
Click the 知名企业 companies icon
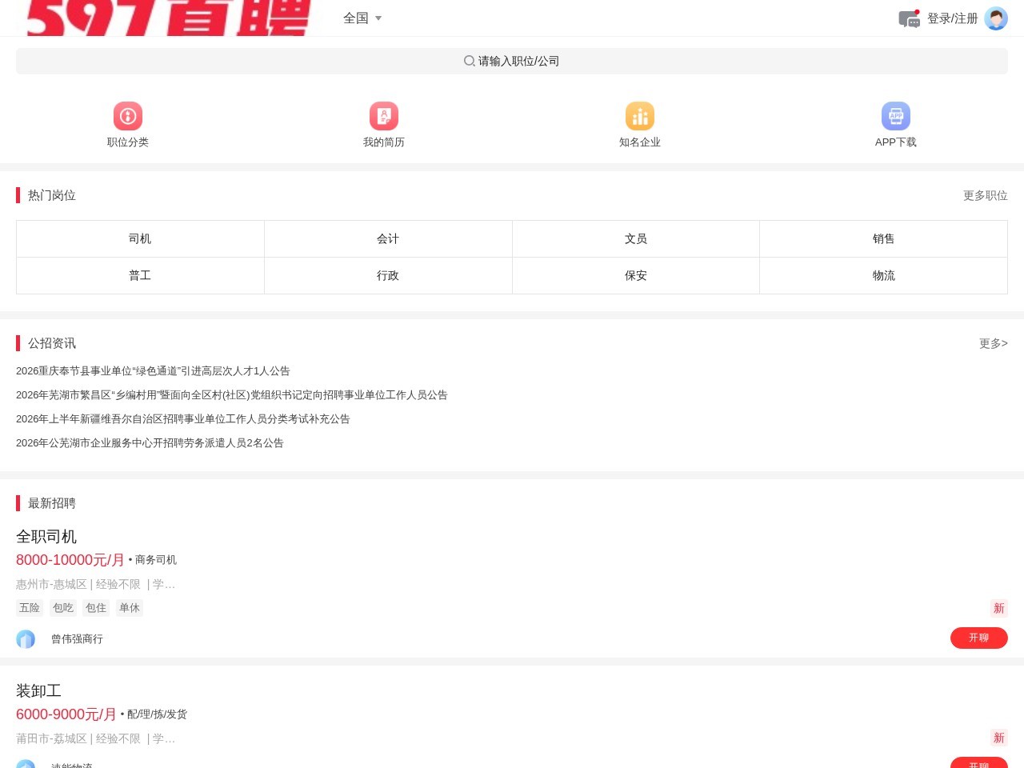(640, 116)
